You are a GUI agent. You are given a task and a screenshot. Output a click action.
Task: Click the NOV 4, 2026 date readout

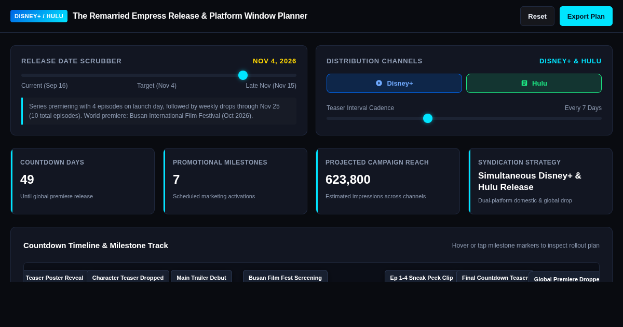click(275, 61)
